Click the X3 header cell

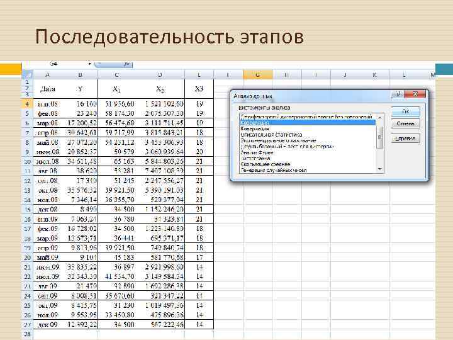[x=199, y=89]
